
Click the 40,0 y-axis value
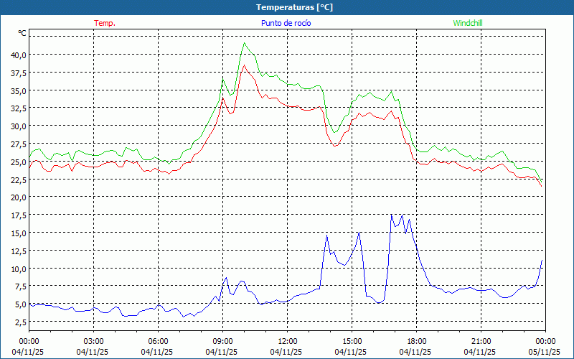(18, 55)
